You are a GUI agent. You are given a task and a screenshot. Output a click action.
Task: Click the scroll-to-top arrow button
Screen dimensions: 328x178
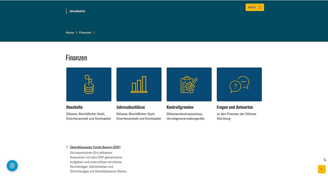click(321, 169)
